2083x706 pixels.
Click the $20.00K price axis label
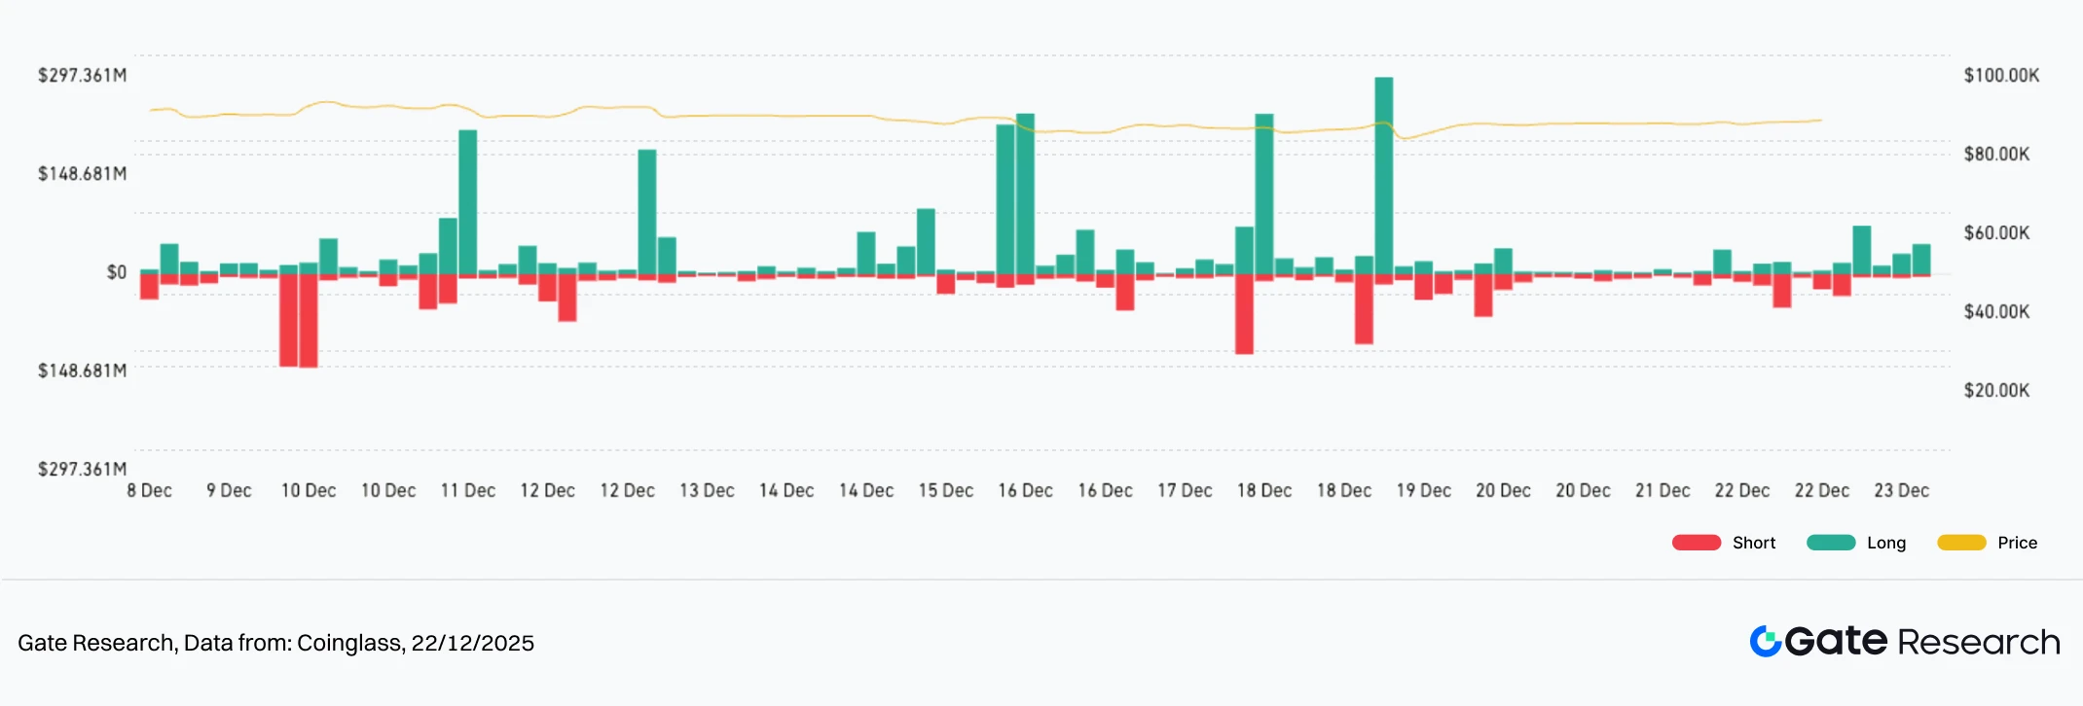pyautogui.click(x=1996, y=391)
